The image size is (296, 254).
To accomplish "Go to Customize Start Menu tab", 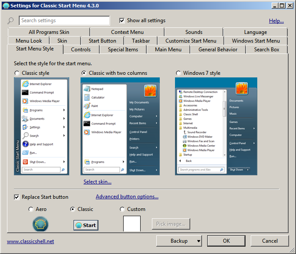I will 191,41.
